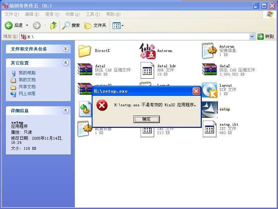
Task: Open the 文件(F) menu
Action: pos(12,14)
